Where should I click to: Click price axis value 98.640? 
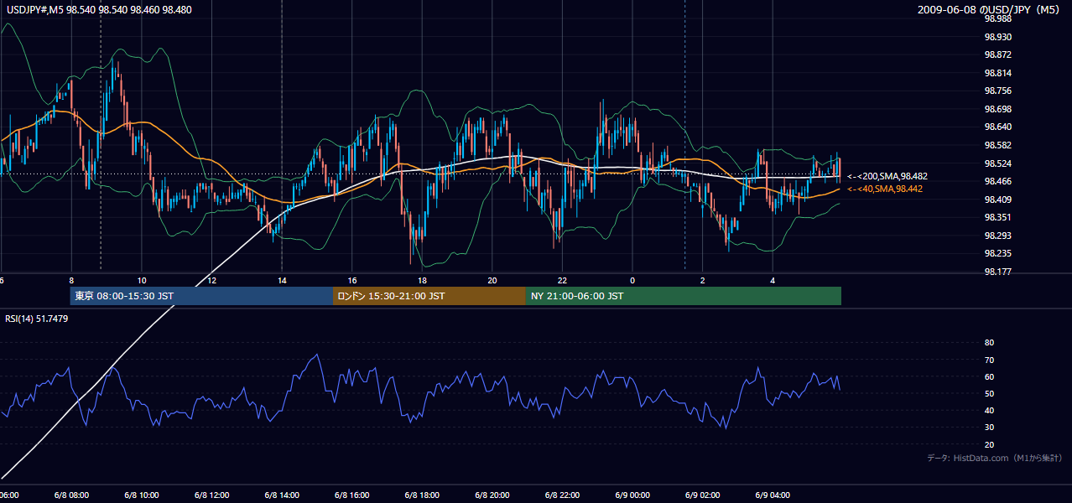(x=998, y=127)
